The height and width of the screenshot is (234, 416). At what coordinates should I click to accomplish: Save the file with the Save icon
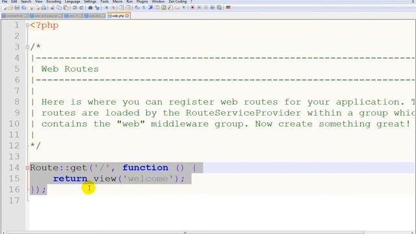coord(17,8)
